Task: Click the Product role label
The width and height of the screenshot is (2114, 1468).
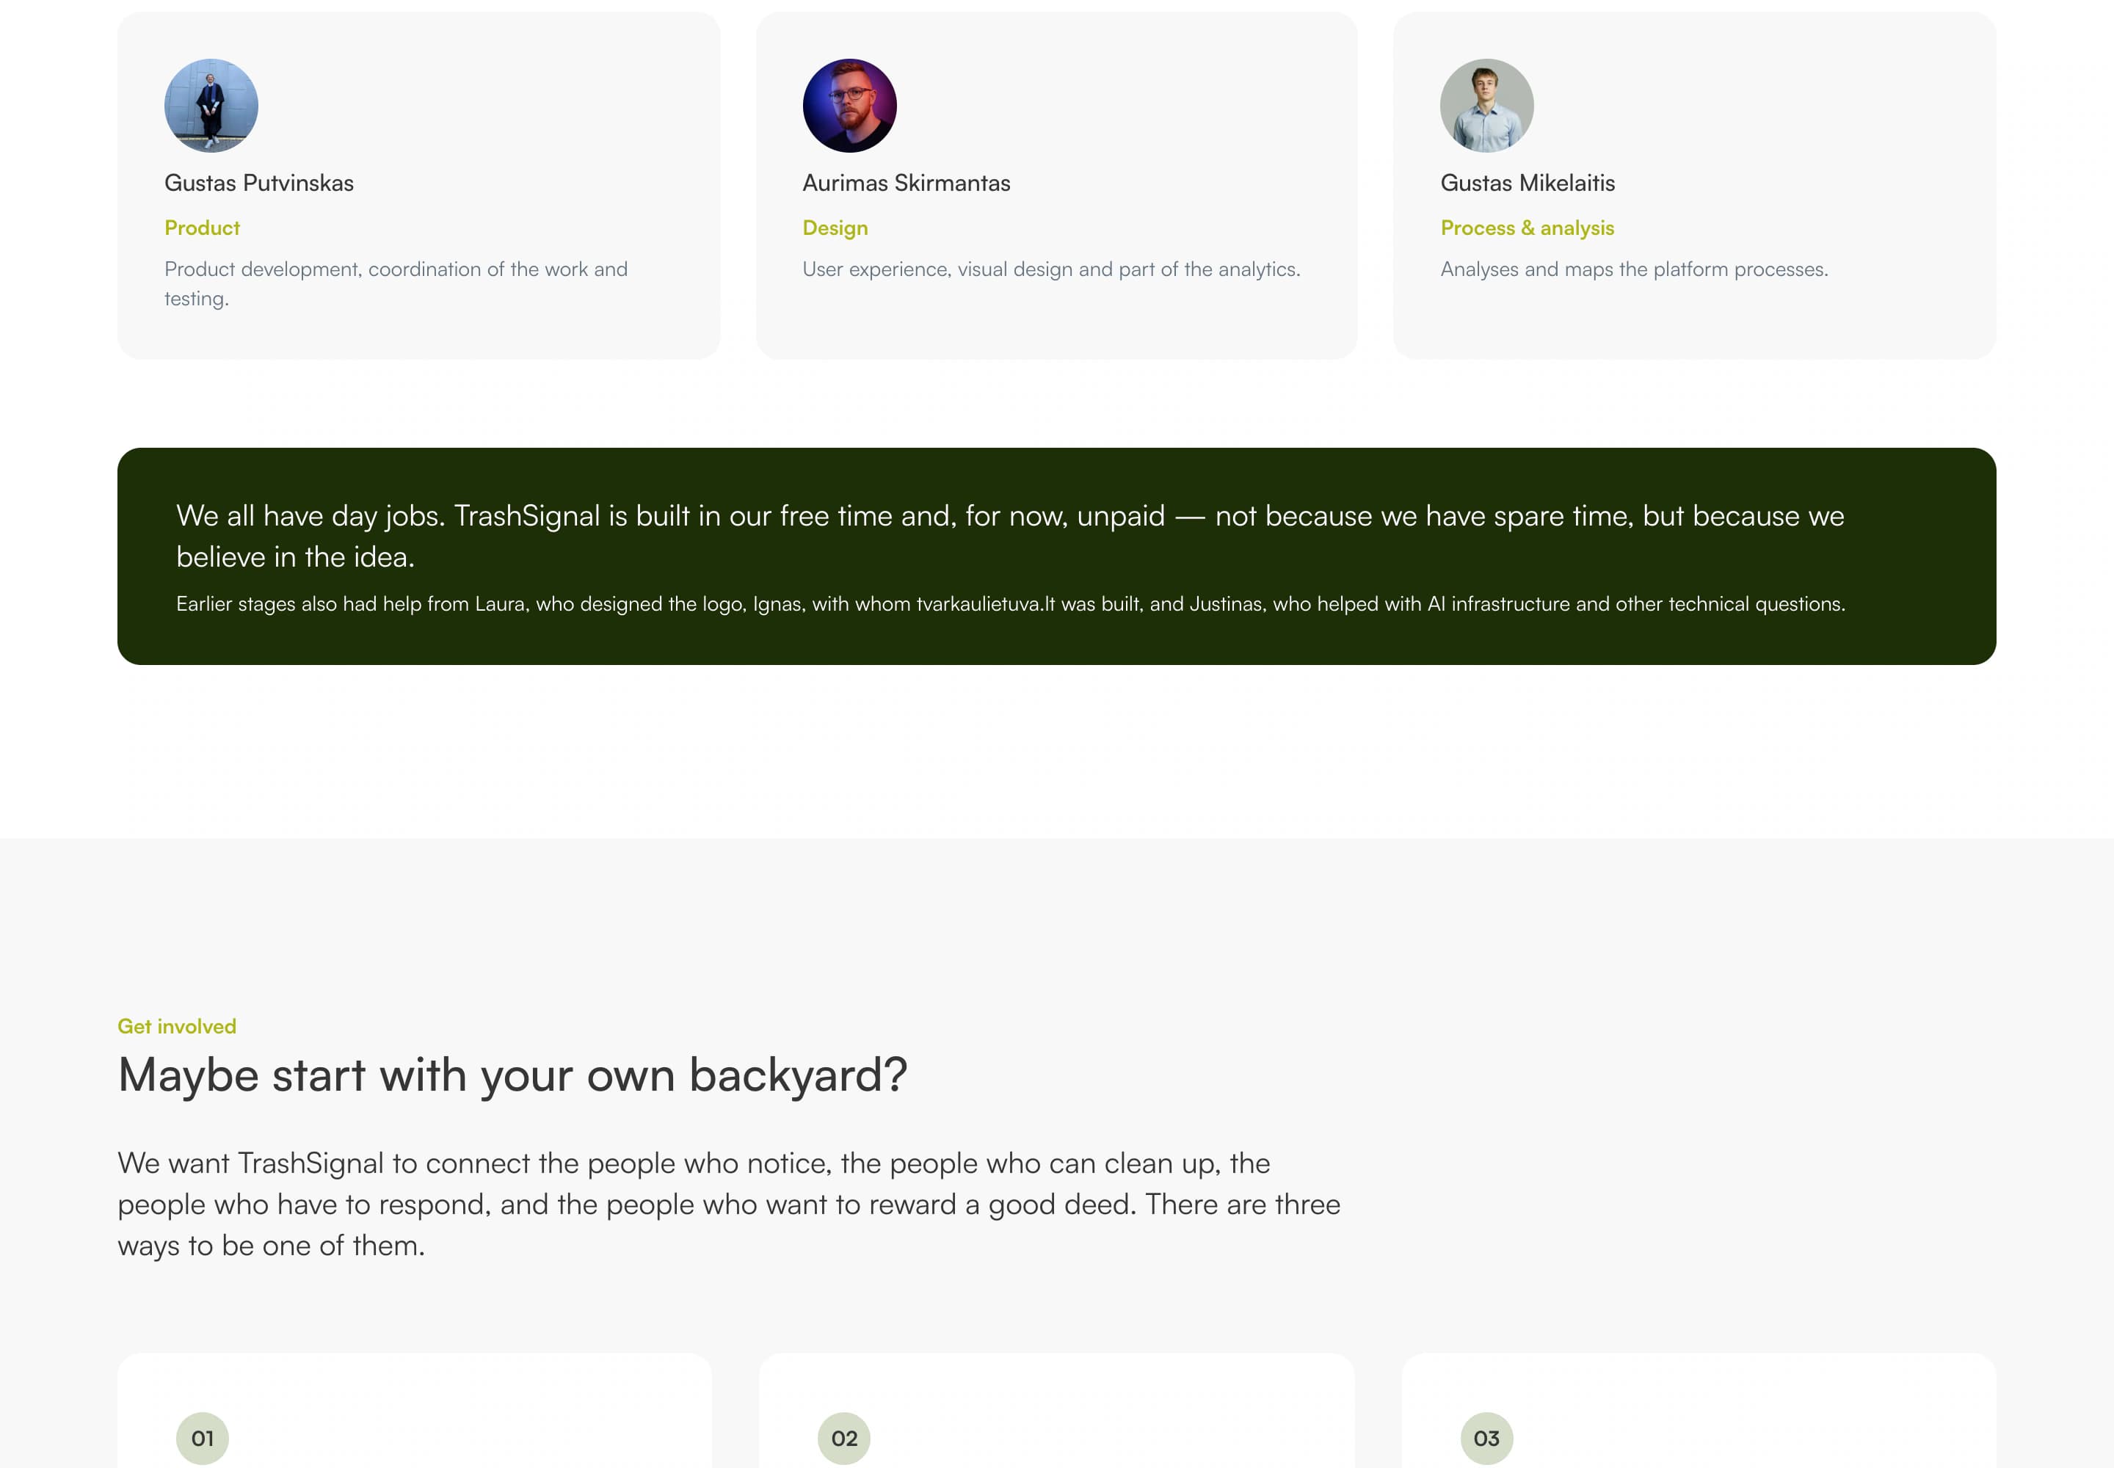Action: coord(201,228)
